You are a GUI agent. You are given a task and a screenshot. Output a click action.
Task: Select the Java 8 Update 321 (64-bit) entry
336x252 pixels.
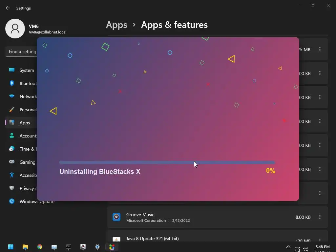[218, 236]
